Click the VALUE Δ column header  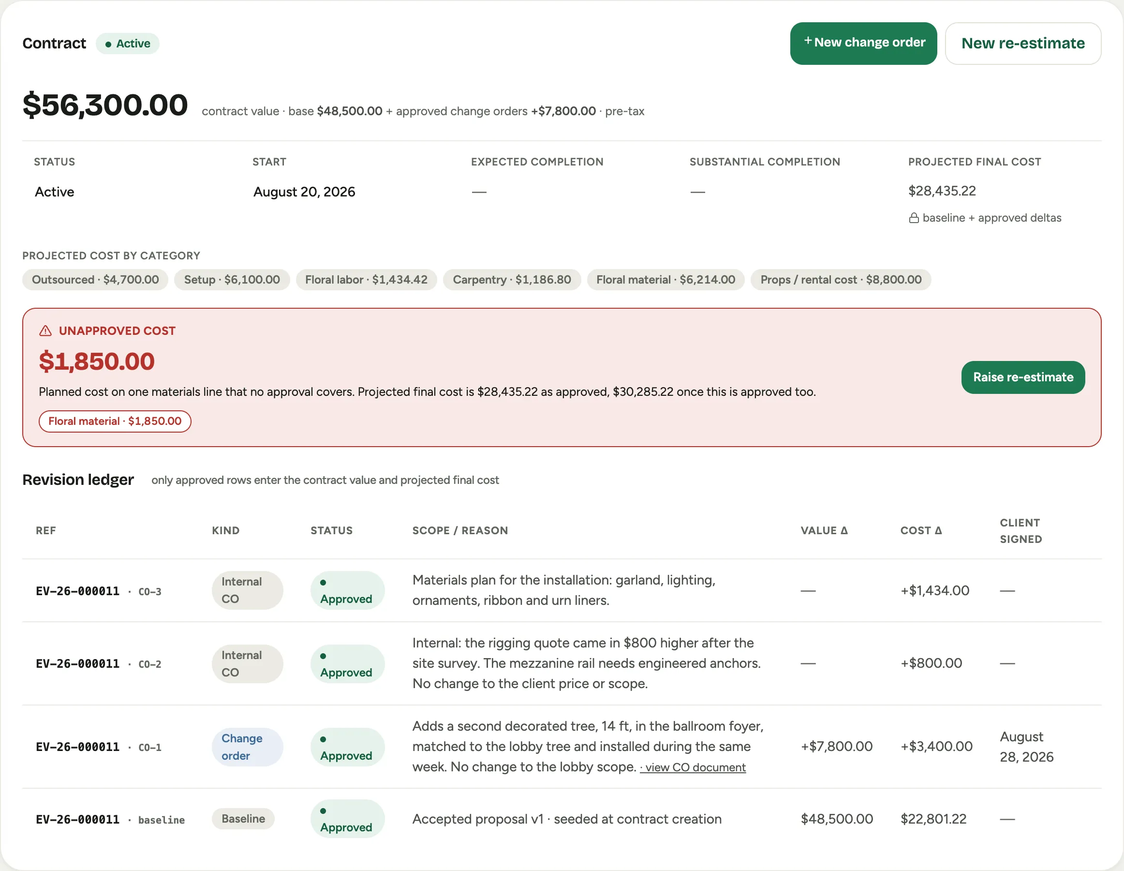[824, 530]
